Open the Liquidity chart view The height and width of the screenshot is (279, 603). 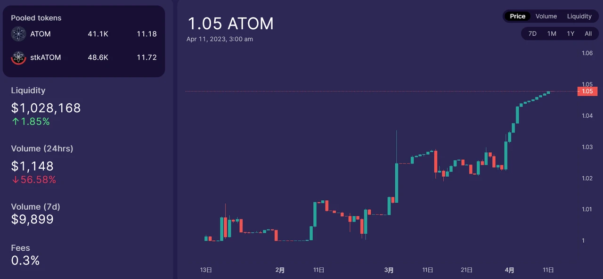(579, 16)
